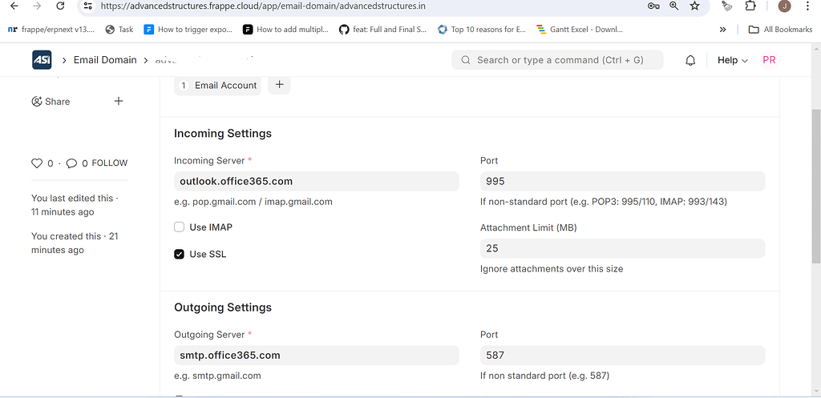
Task: Click the 'Ignore attachments over this size' hint
Action: coord(552,269)
